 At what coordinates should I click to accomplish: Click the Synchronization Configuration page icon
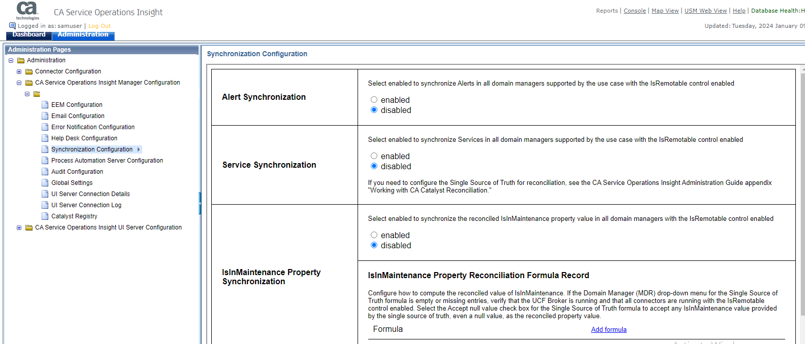tap(45, 149)
